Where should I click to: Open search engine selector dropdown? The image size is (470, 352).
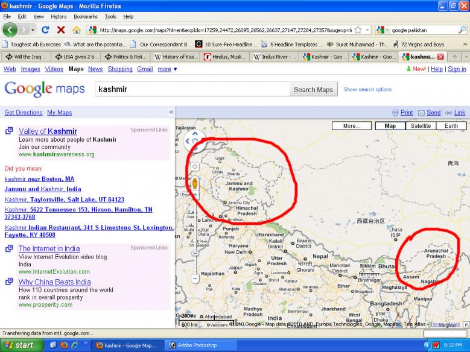coord(387,30)
